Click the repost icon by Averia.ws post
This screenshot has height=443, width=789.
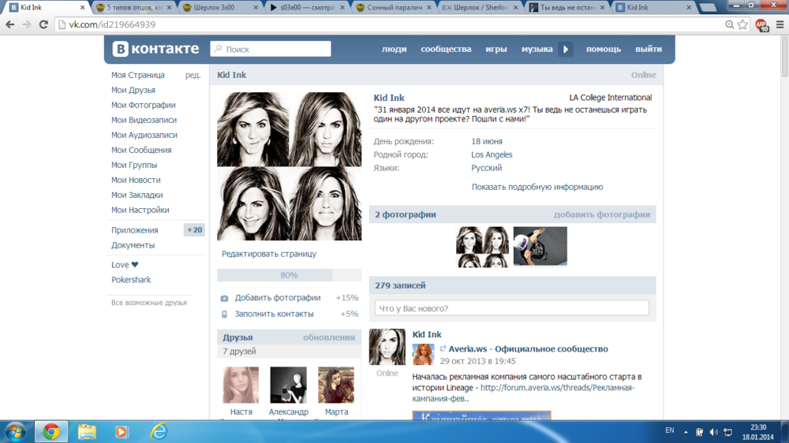[x=443, y=348]
